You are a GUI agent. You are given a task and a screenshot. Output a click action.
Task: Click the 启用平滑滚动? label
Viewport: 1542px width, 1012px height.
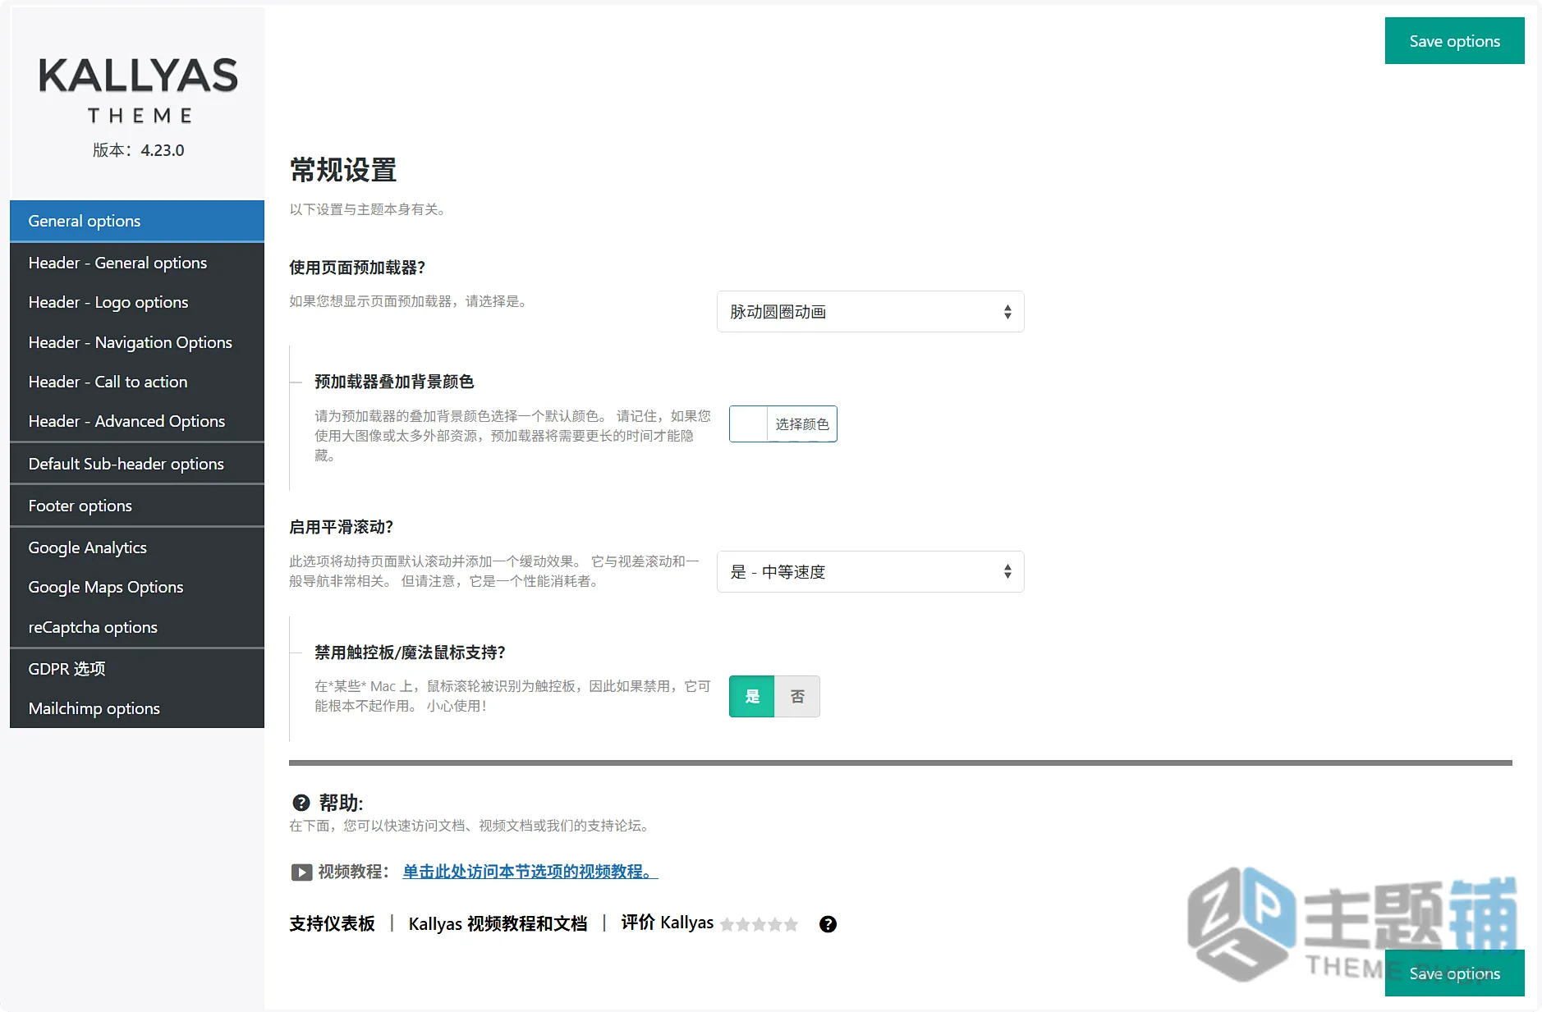pyautogui.click(x=342, y=527)
